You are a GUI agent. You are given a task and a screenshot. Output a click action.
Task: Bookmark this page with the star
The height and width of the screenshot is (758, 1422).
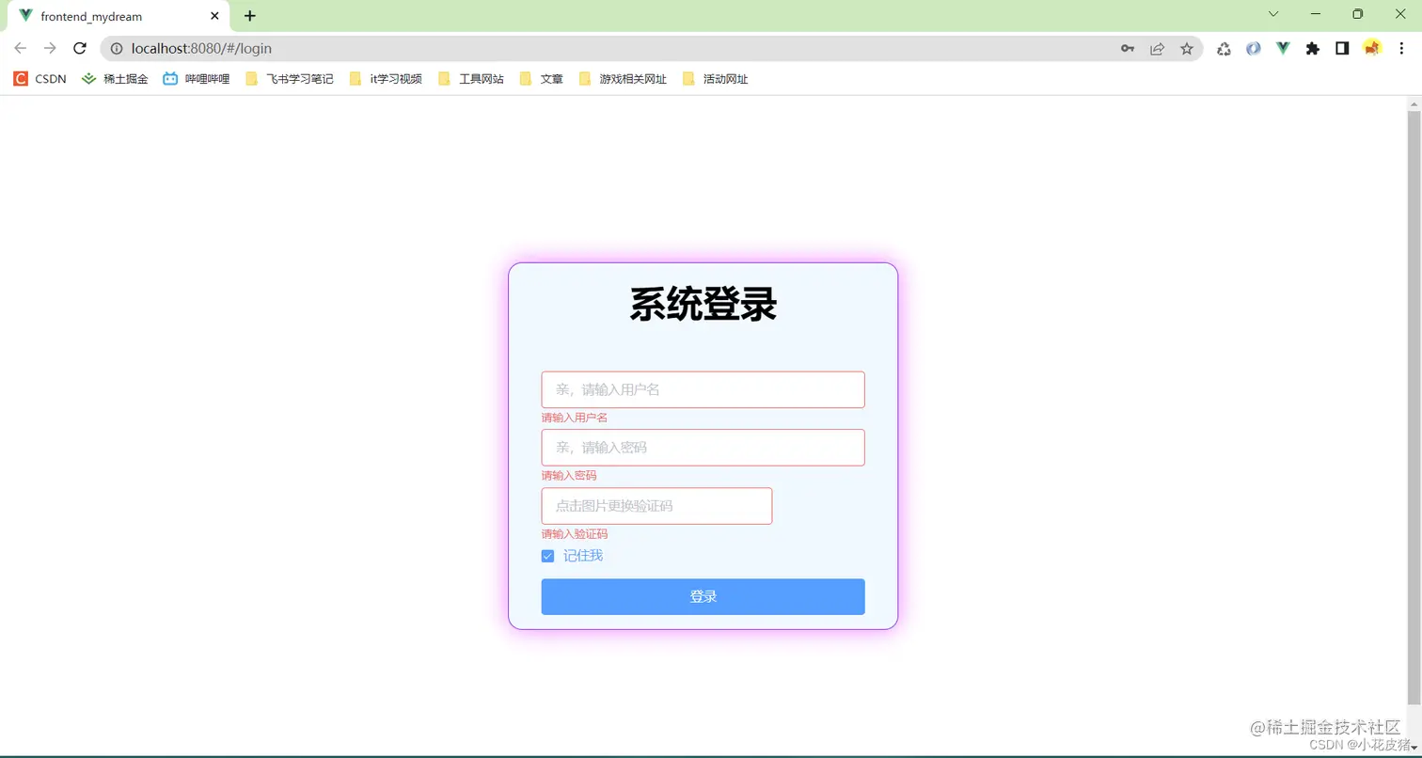coord(1187,49)
